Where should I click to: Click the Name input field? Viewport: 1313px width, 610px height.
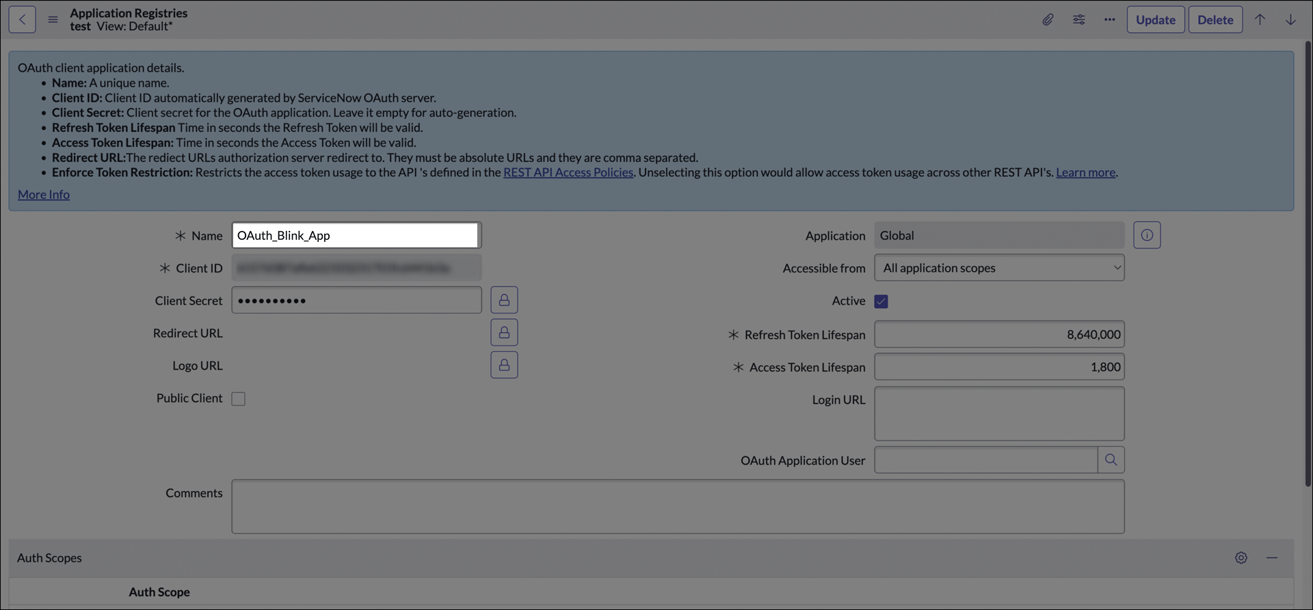pyautogui.click(x=355, y=236)
